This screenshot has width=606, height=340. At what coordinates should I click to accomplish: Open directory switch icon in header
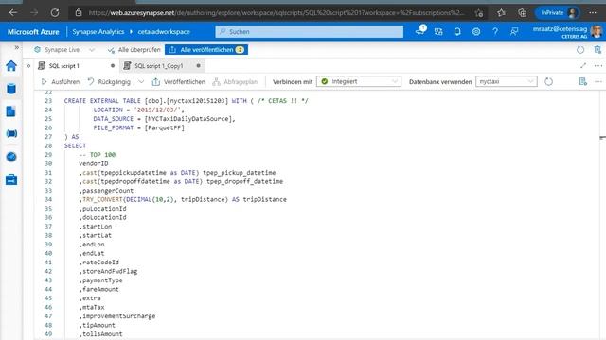click(438, 31)
